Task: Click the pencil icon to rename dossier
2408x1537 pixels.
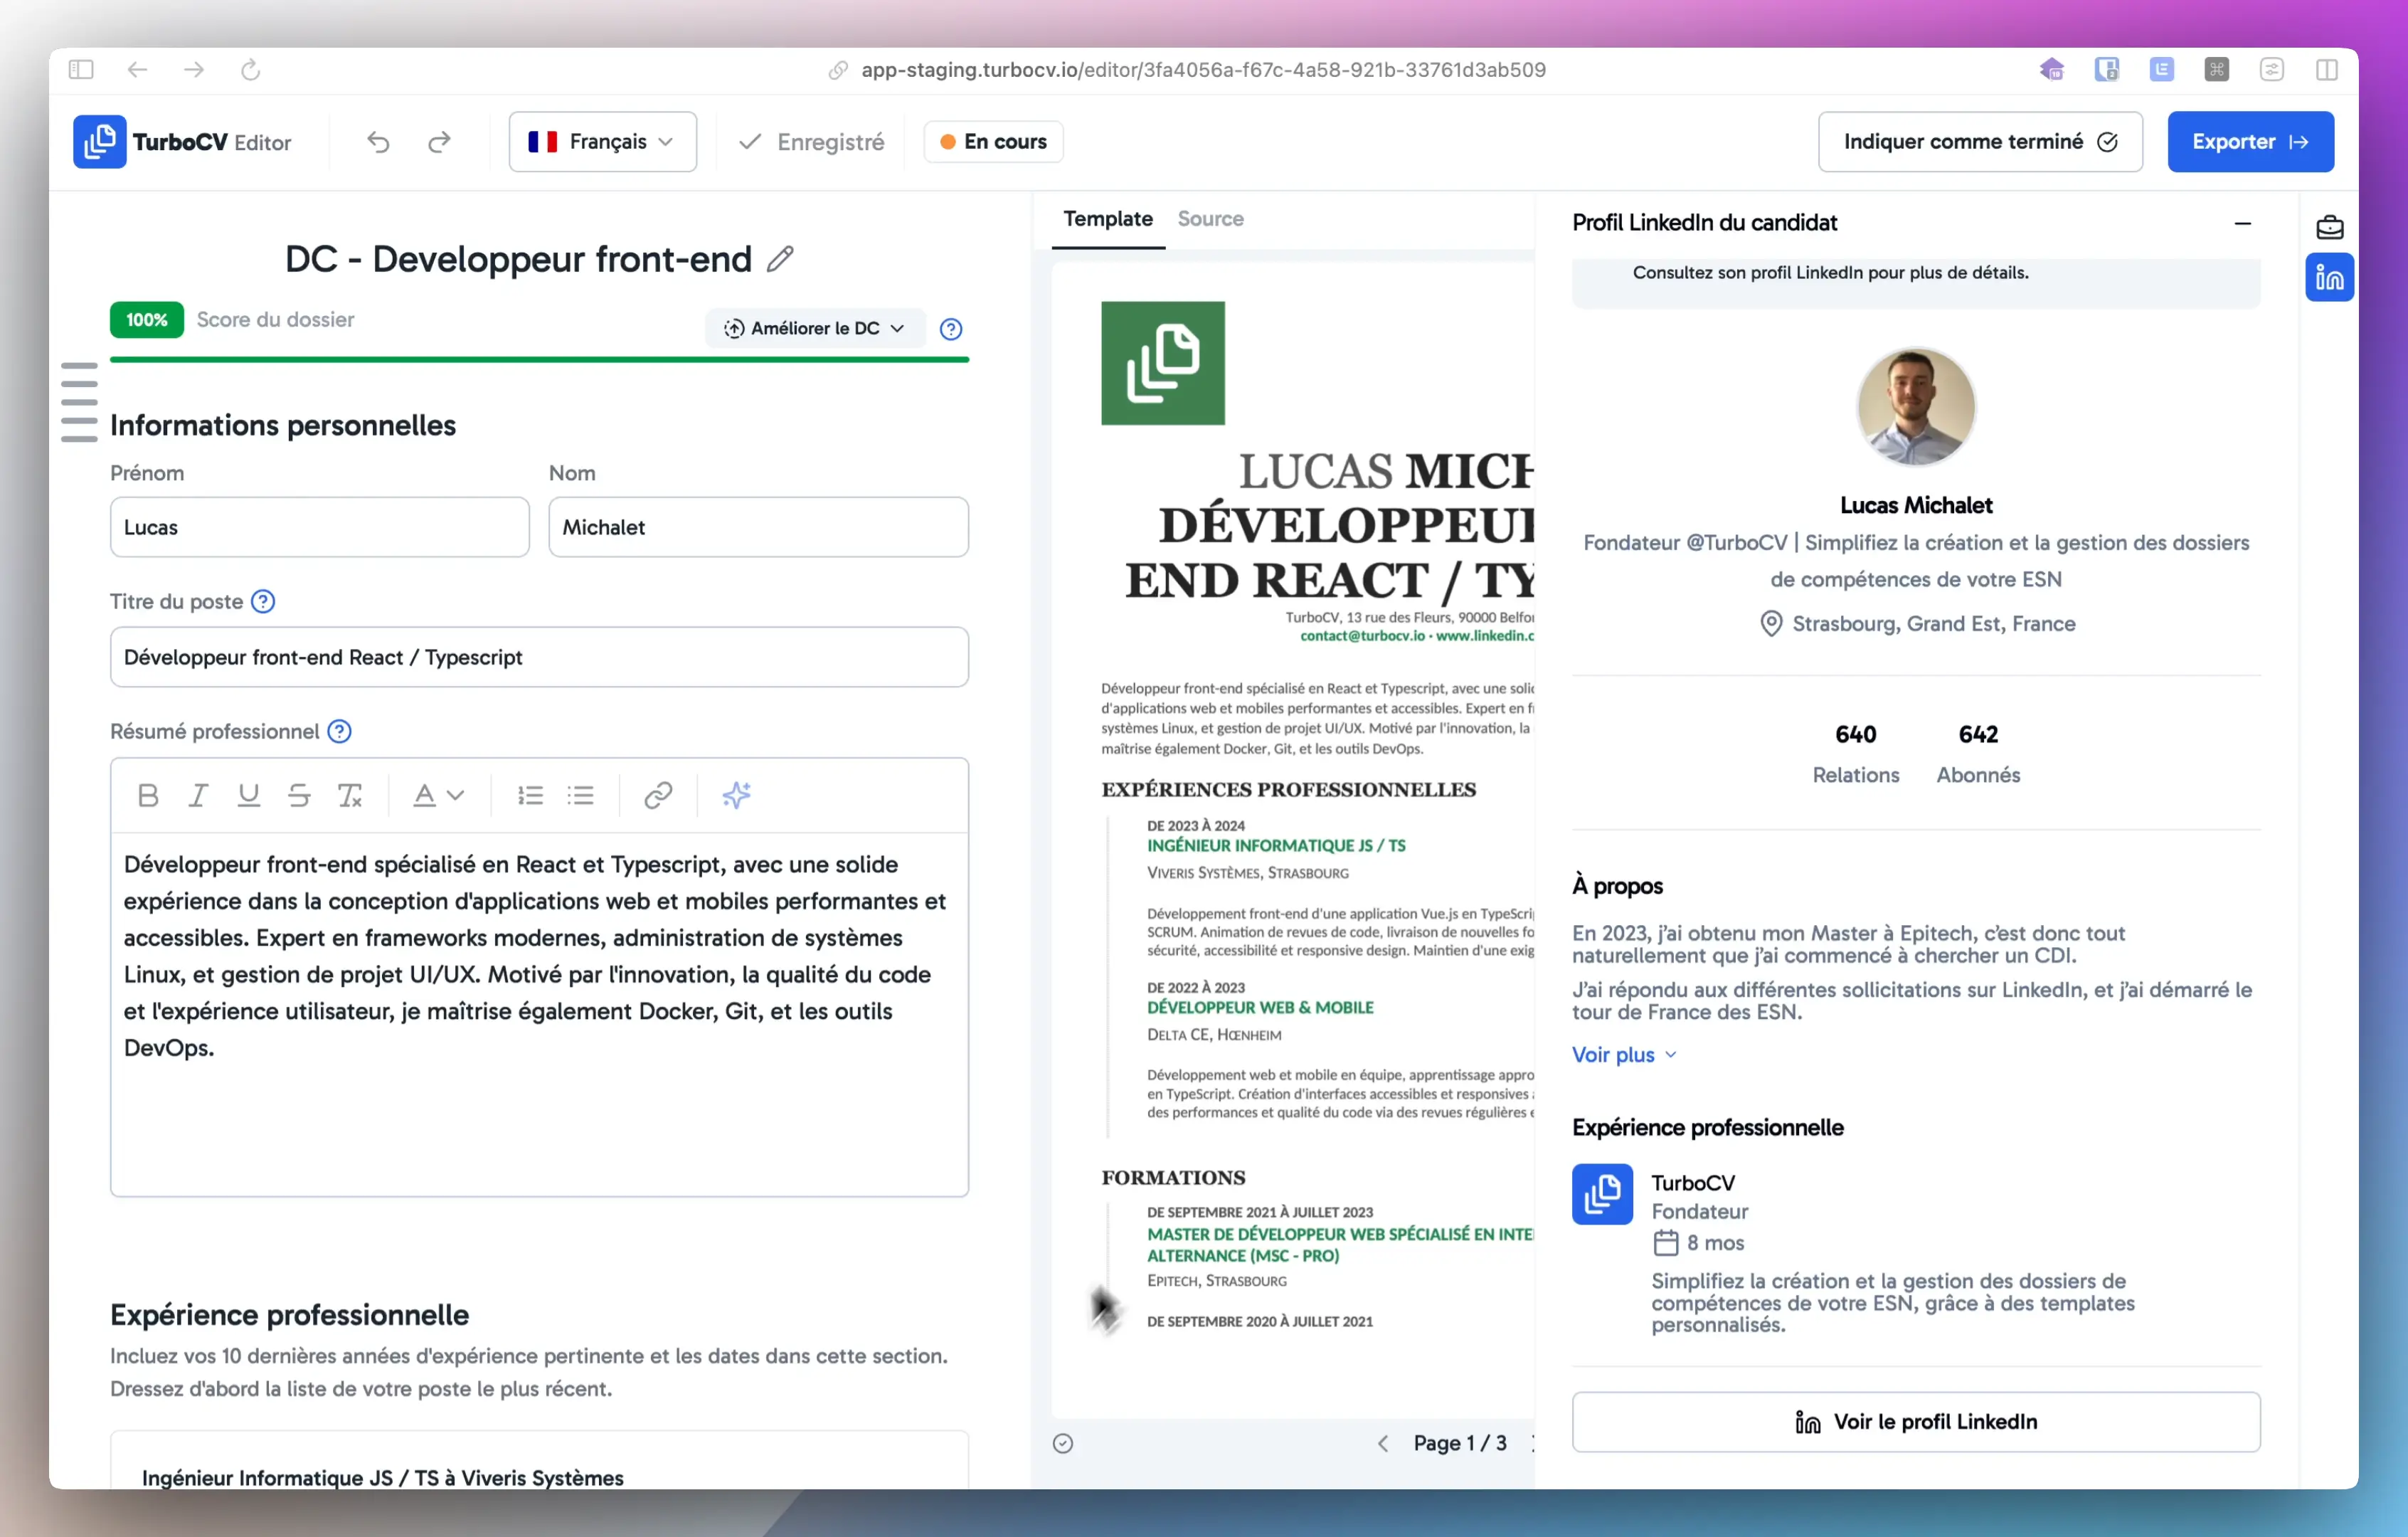Action: [x=780, y=260]
